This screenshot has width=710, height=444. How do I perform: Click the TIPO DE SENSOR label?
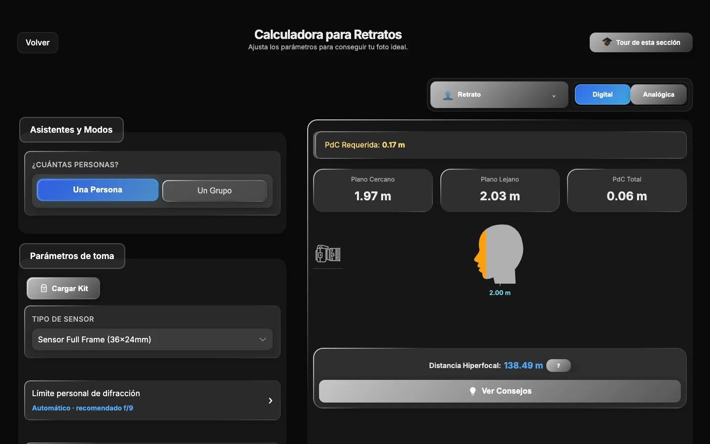(x=63, y=319)
